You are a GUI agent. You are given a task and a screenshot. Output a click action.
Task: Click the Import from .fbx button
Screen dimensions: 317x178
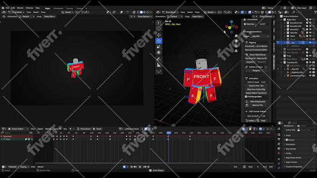256,86
